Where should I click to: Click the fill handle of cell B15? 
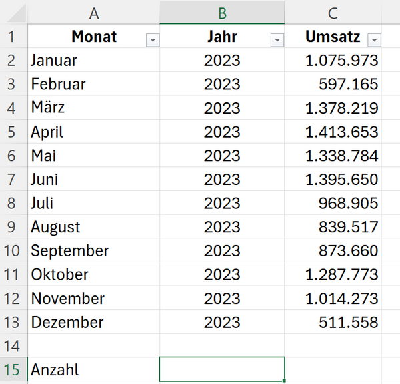pos(284,381)
